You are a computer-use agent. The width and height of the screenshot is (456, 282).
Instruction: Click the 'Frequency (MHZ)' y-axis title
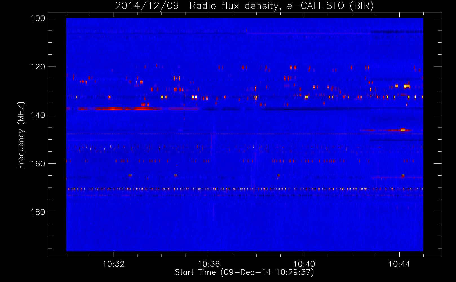[x=21, y=135]
